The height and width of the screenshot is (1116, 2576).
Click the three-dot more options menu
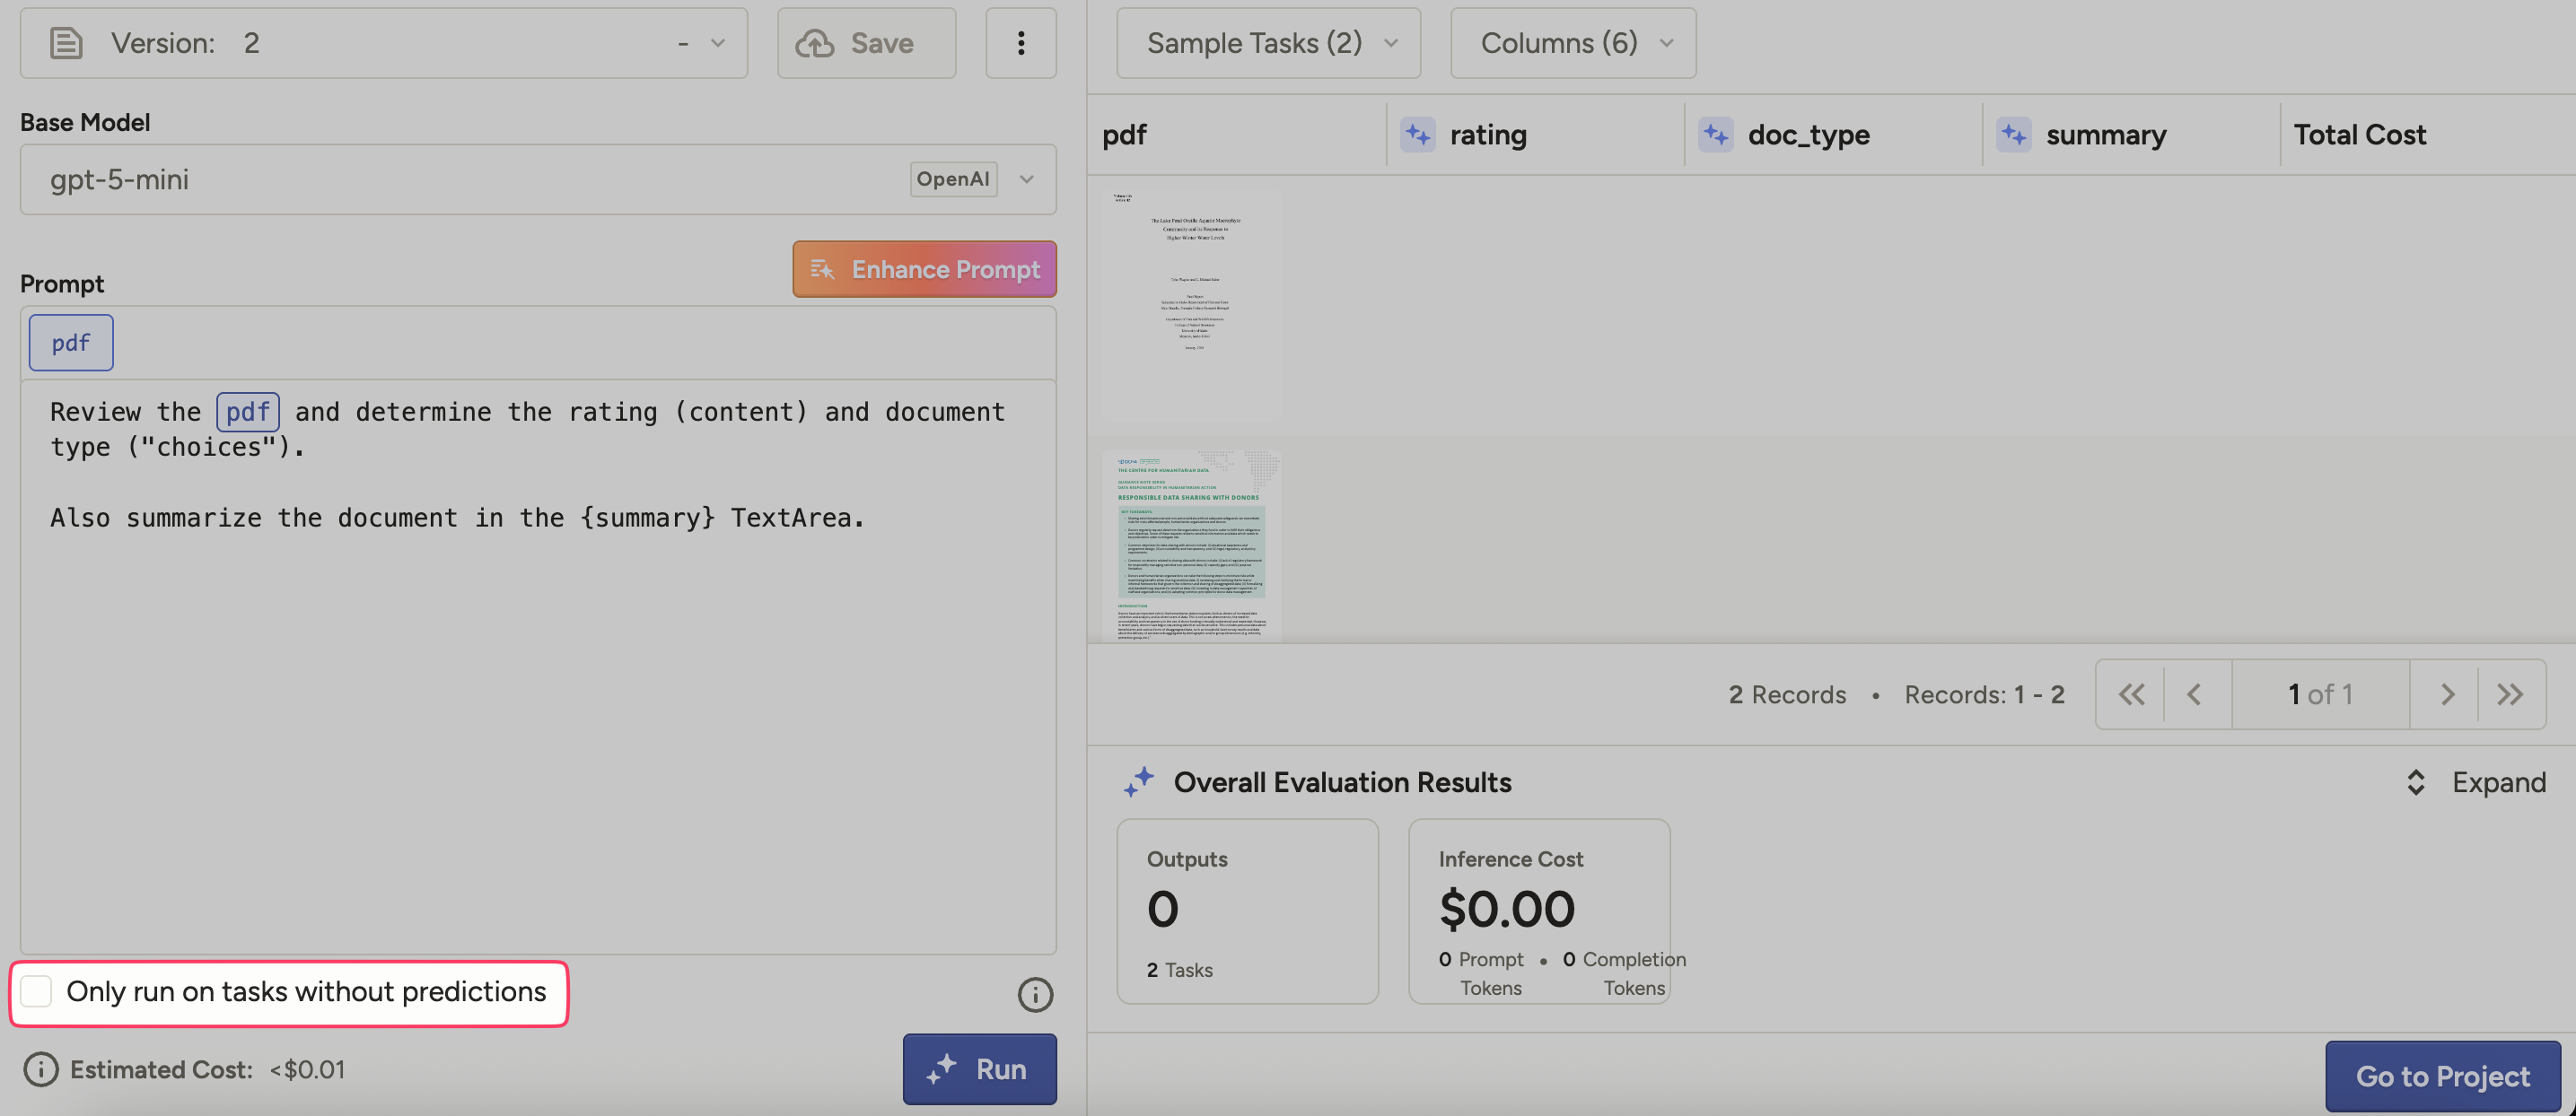[x=1020, y=43]
